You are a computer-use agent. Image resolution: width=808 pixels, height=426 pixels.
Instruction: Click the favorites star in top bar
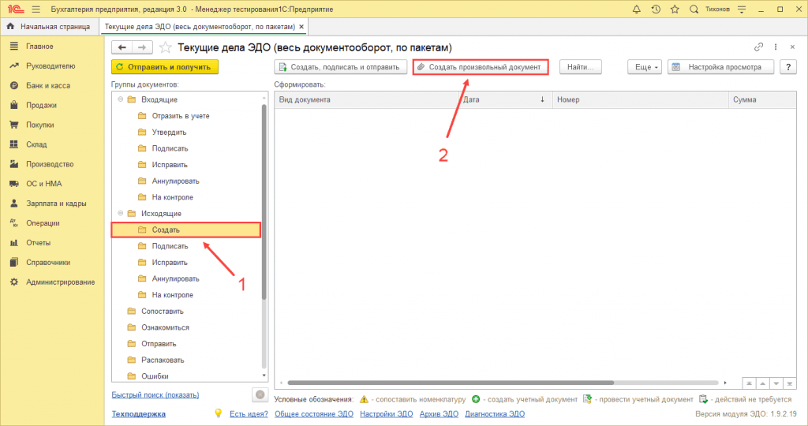675,9
